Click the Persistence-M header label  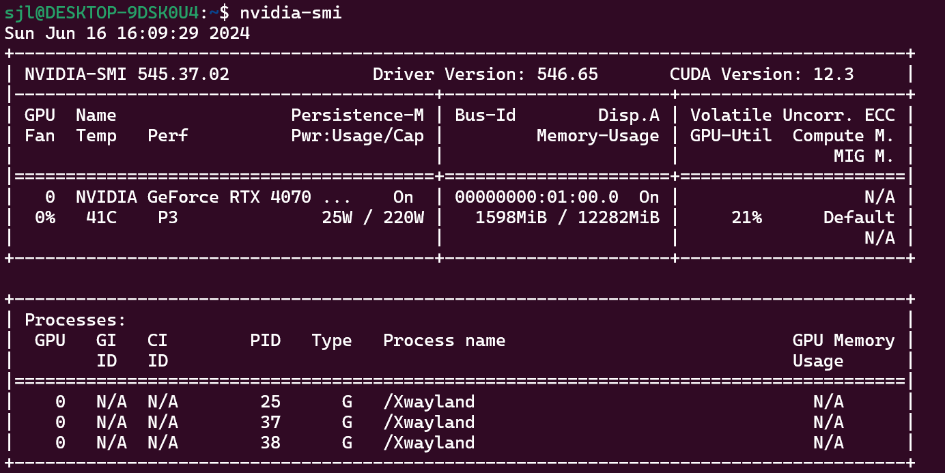pos(357,115)
